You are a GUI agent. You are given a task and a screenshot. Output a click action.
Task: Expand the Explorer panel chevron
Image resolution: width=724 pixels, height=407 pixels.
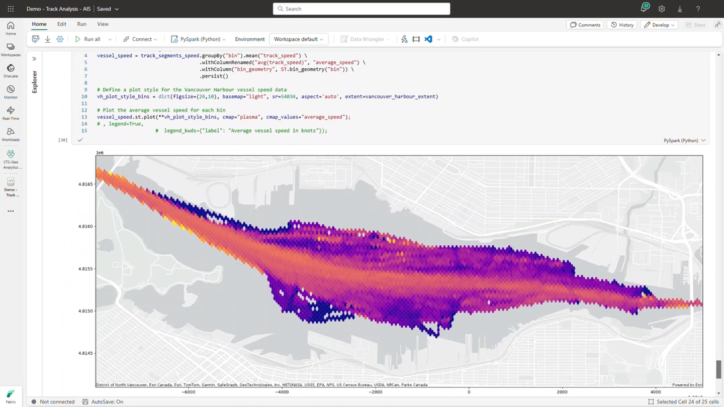coord(34,59)
